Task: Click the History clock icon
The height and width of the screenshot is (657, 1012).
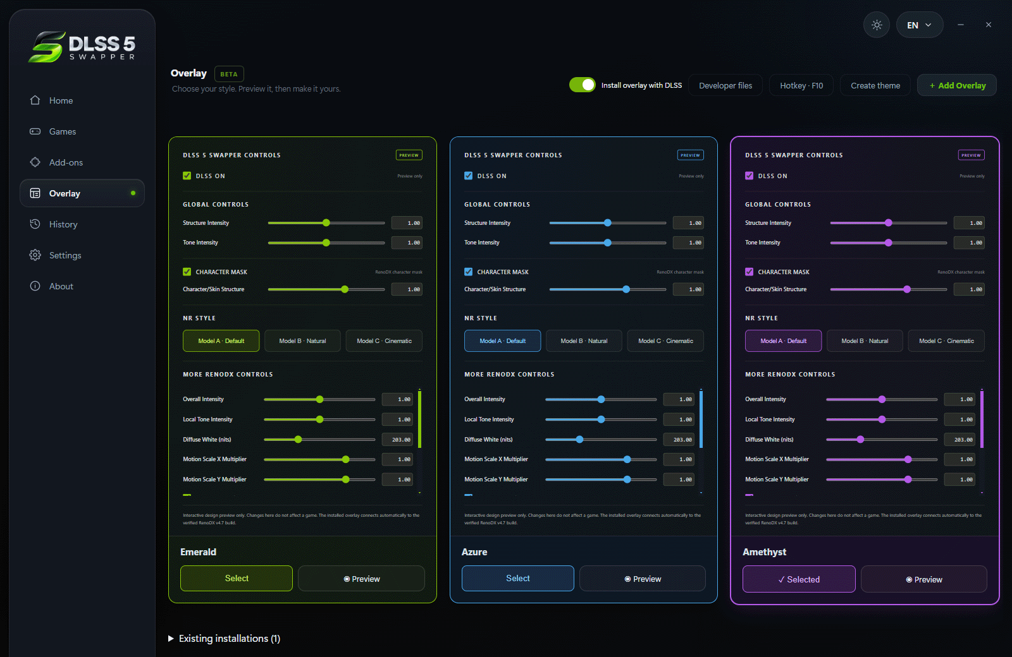Action: pyautogui.click(x=35, y=224)
